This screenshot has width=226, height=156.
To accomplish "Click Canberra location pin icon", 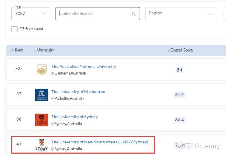I will (x=53, y=73).
